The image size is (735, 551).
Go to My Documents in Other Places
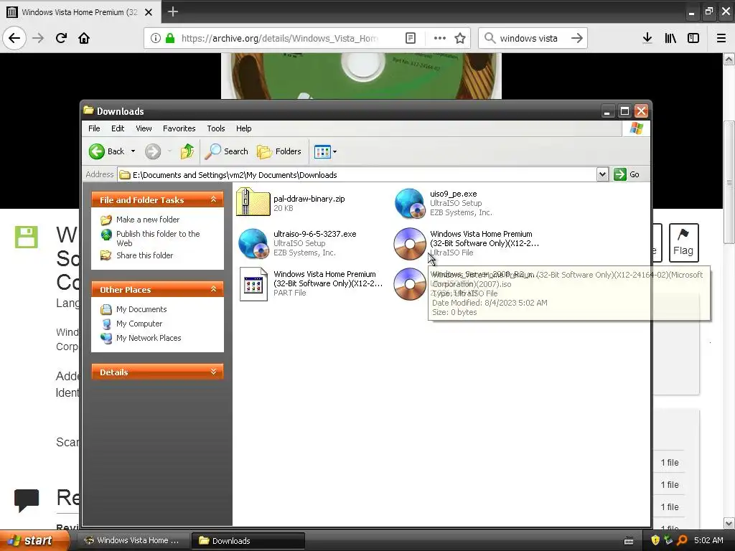(141, 309)
